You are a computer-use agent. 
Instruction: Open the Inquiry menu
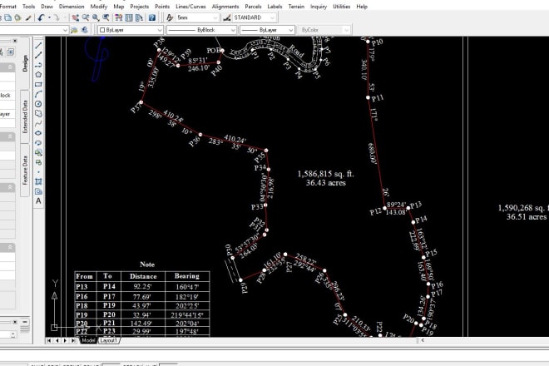pyautogui.click(x=319, y=7)
